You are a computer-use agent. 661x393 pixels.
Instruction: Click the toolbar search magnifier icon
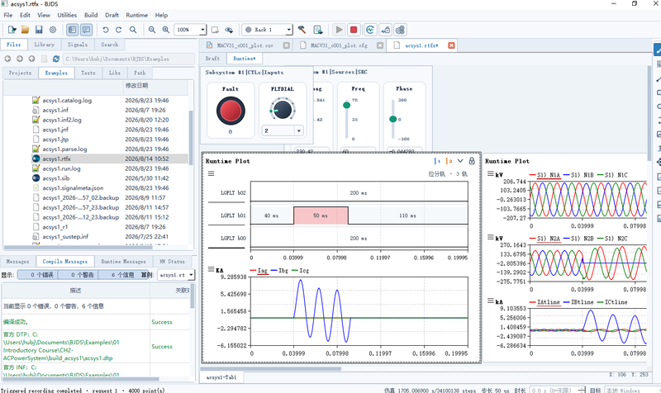[x=133, y=30]
